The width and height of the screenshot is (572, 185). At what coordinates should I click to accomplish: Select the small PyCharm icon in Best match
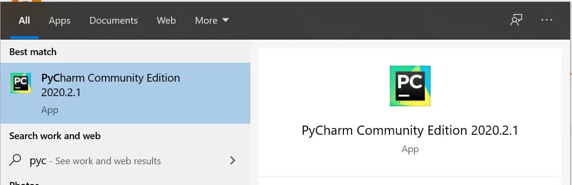coord(20,83)
